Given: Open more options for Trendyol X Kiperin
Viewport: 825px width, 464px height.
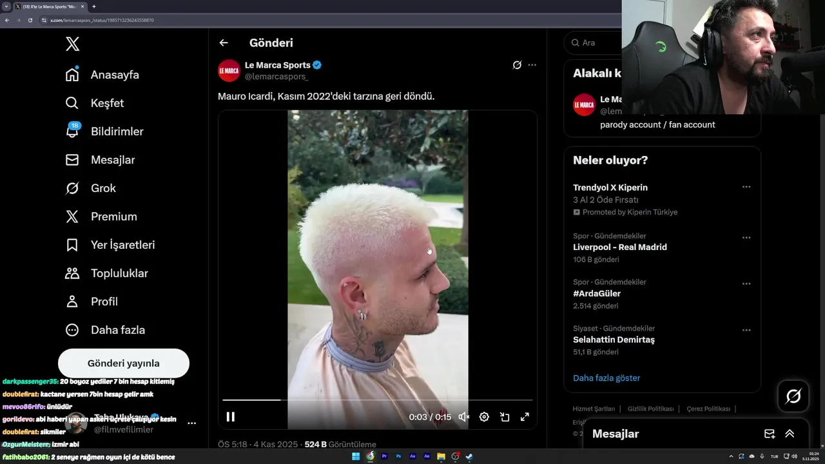Looking at the screenshot, I should (746, 187).
